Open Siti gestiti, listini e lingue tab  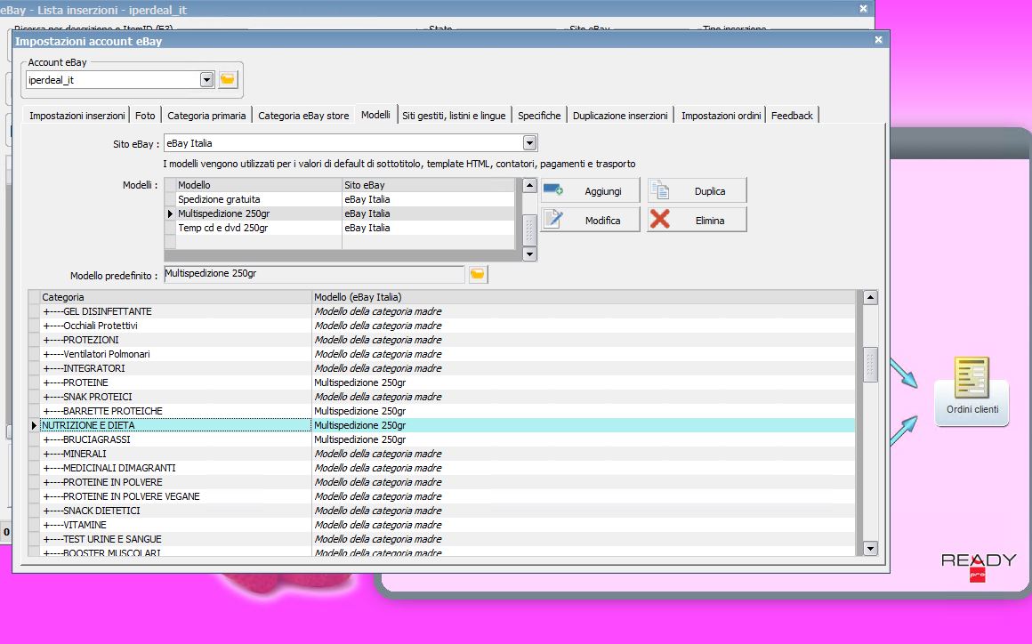pos(454,115)
